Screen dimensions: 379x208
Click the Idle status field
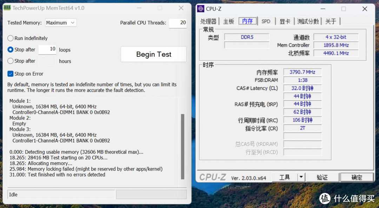(61, 194)
